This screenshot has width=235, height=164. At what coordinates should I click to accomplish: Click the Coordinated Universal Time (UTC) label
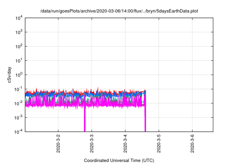pyautogui.click(x=119, y=160)
